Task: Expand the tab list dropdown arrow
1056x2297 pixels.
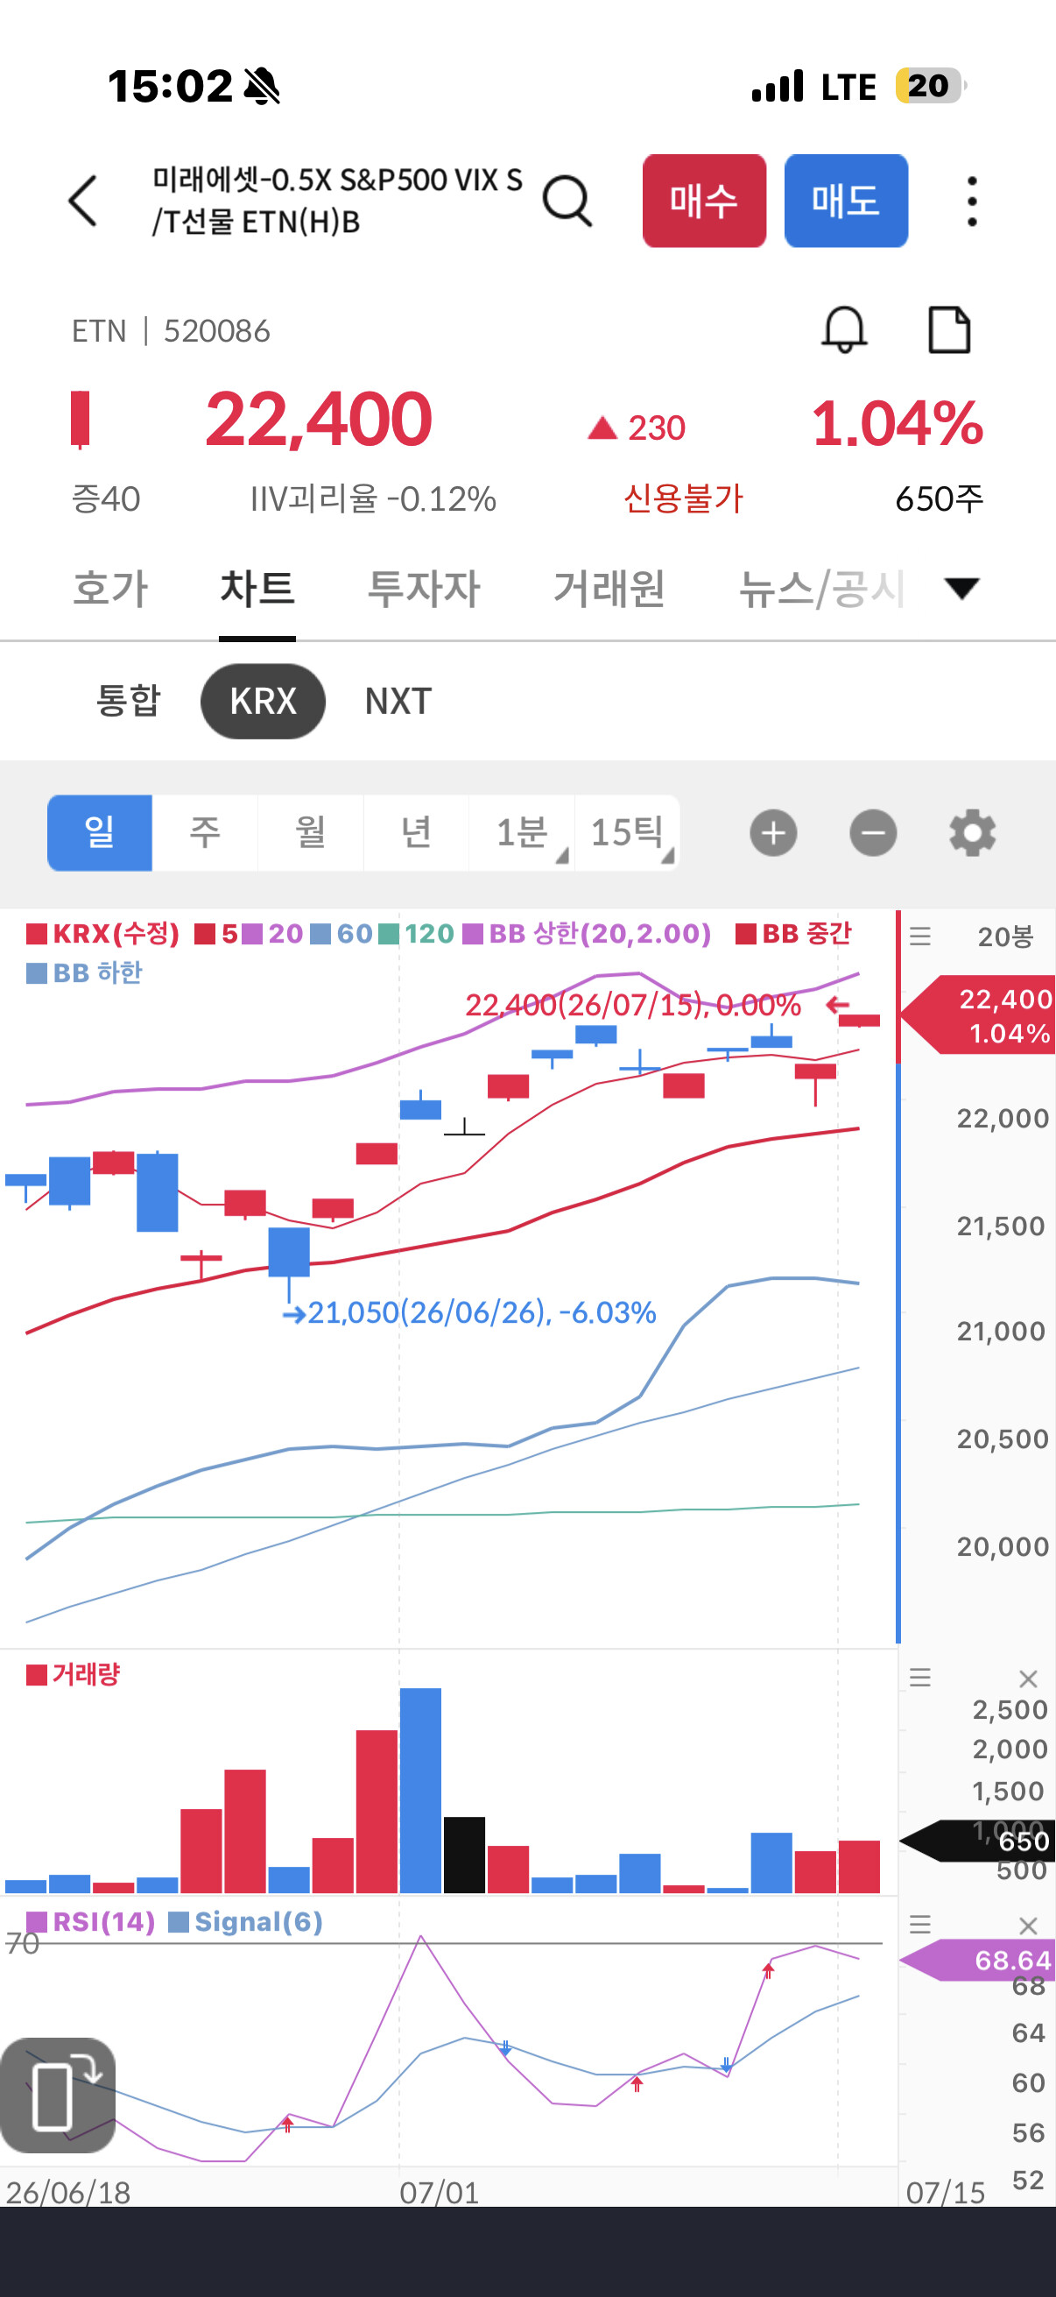Action: click(x=961, y=589)
